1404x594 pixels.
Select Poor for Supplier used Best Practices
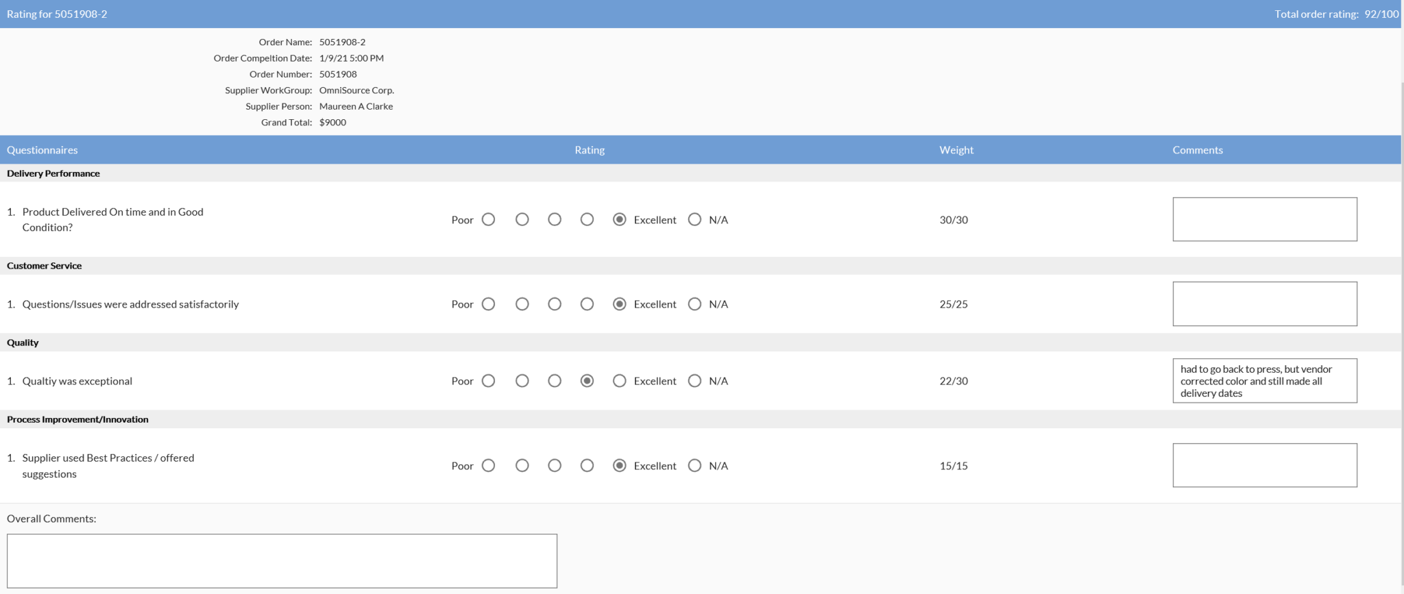(x=488, y=465)
